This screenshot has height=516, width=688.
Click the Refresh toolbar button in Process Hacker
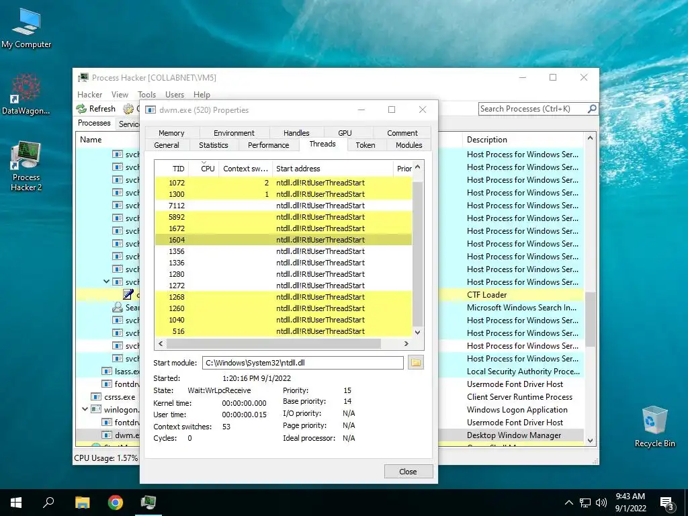[x=95, y=109]
